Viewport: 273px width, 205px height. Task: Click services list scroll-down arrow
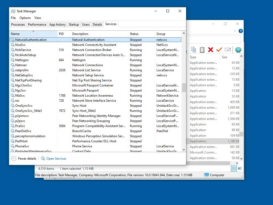tap(184, 149)
